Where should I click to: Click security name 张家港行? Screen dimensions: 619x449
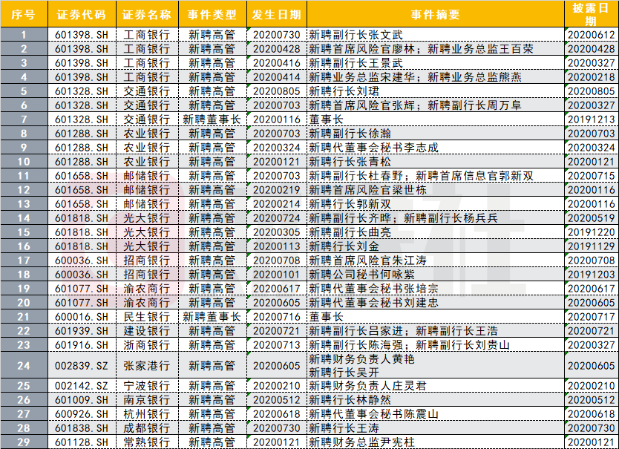[147, 366]
